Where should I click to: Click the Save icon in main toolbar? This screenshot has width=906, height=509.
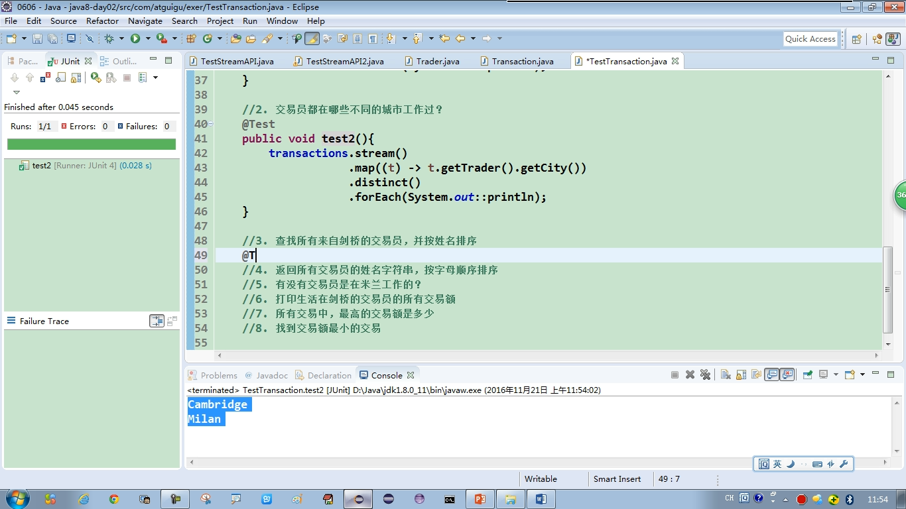coord(37,39)
